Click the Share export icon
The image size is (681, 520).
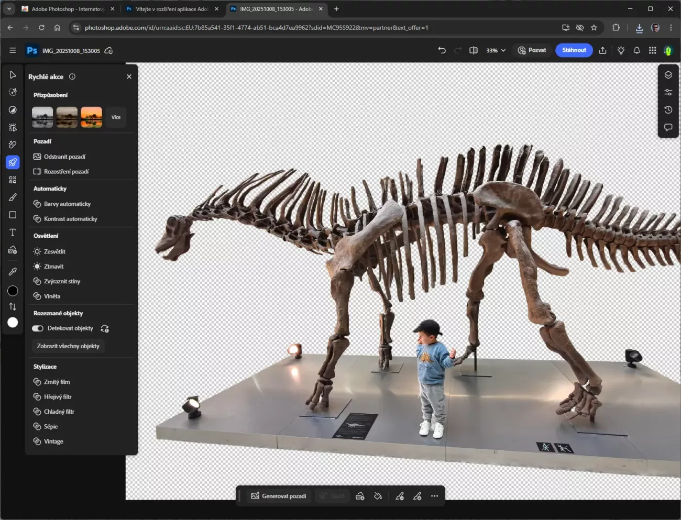click(602, 50)
